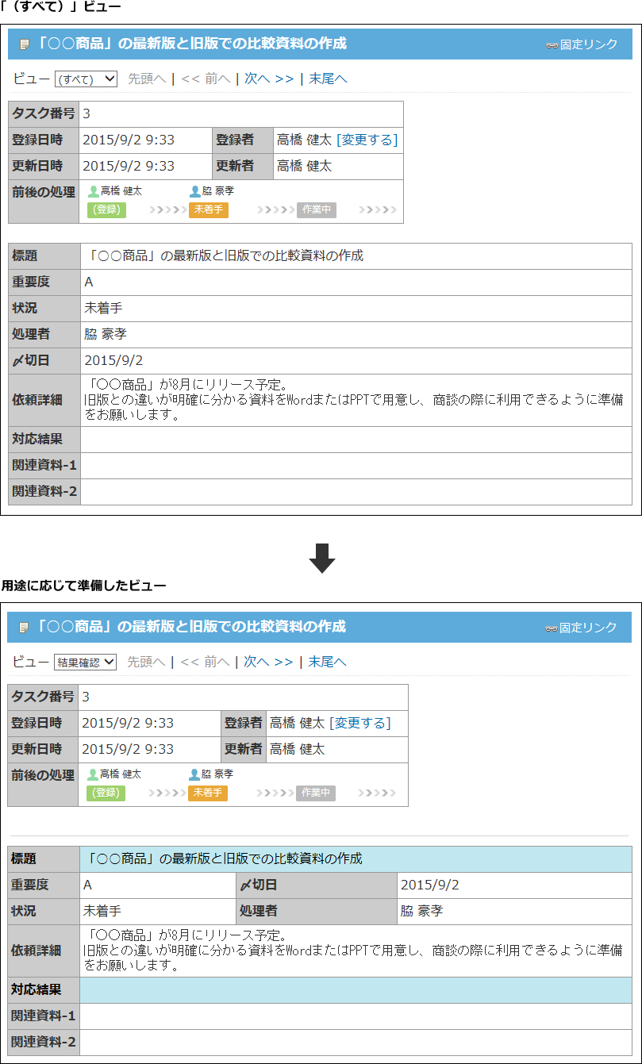Image resolution: width=642 pixels, height=1064 pixels.
Task: Open 固定リンク in the lower view
Action: [587, 628]
